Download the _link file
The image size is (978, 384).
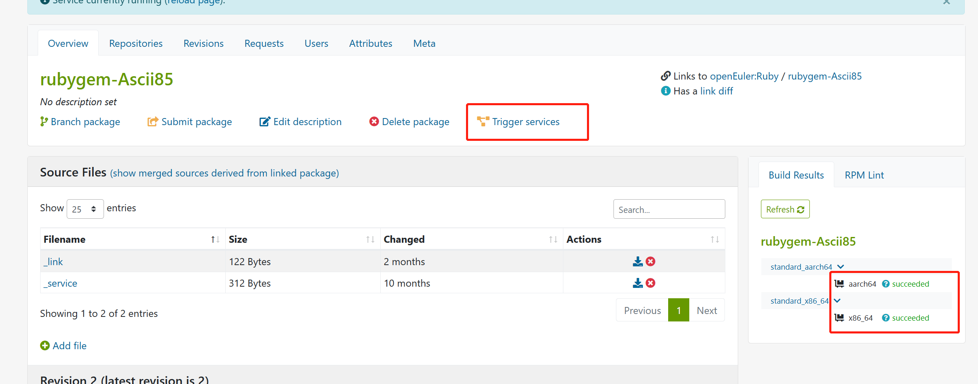[x=638, y=261]
